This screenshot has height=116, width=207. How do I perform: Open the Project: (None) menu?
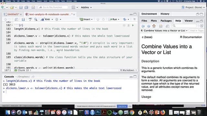coord(193,7)
